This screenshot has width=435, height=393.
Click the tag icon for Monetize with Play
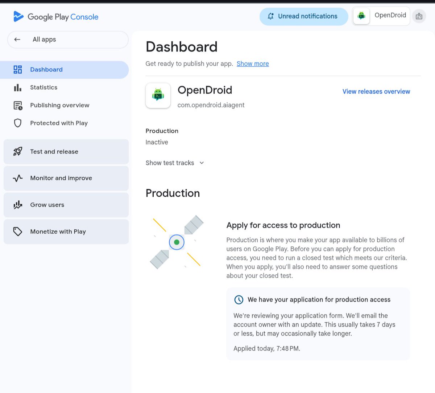[18, 232]
